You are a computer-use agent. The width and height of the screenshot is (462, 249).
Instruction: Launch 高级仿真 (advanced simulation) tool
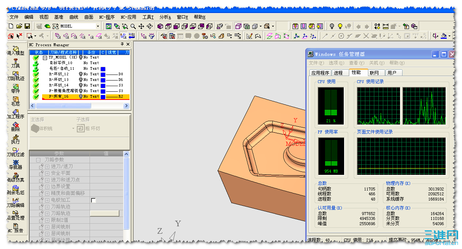point(16,177)
